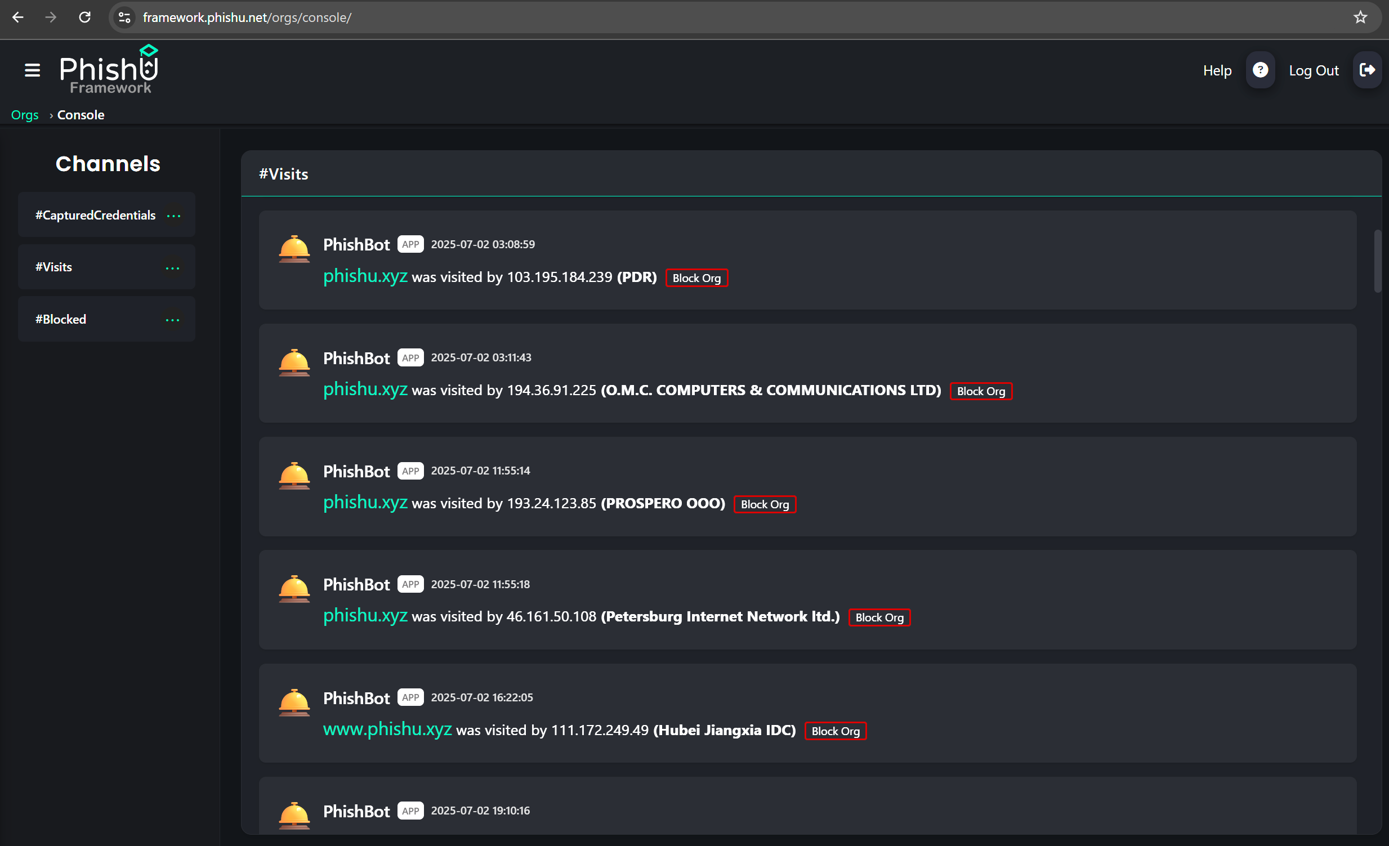Open www.phishu.xyz link in 111.172.249.49 message
Viewport: 1389px width, 846px height.
[x=387, y=729]
